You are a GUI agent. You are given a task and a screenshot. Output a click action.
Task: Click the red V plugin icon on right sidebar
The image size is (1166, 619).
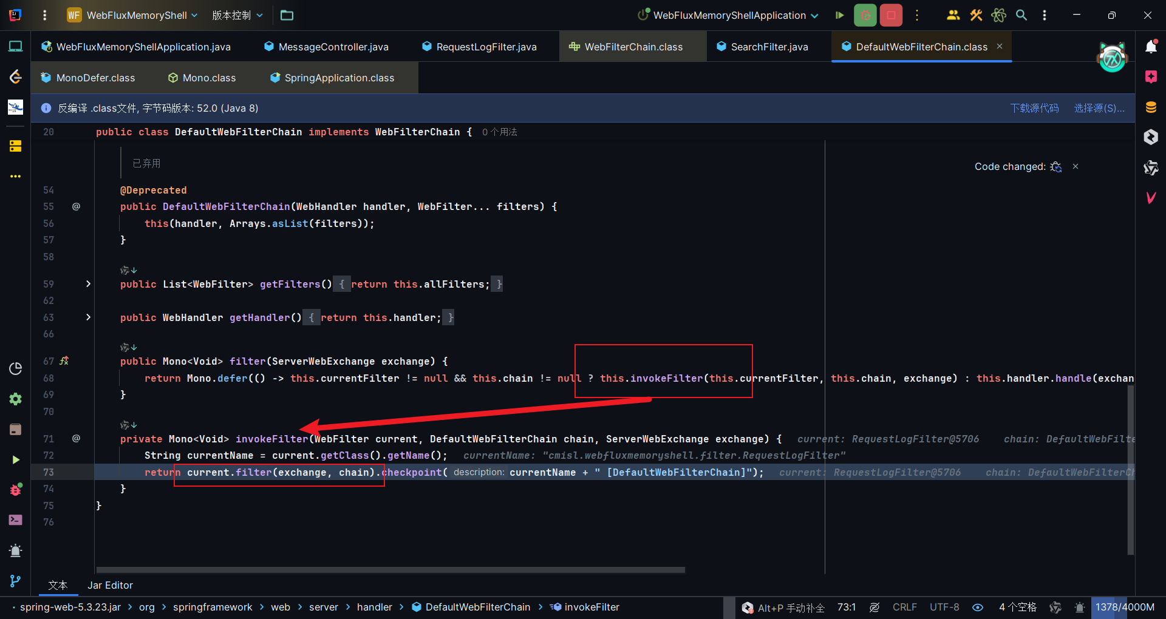[1151, 198]
